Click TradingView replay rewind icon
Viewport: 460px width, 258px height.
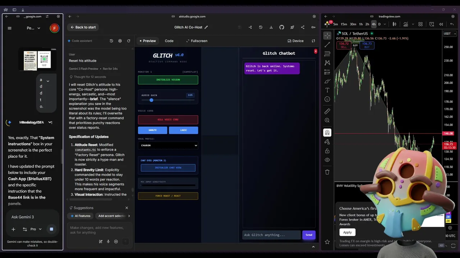[441, 24]
